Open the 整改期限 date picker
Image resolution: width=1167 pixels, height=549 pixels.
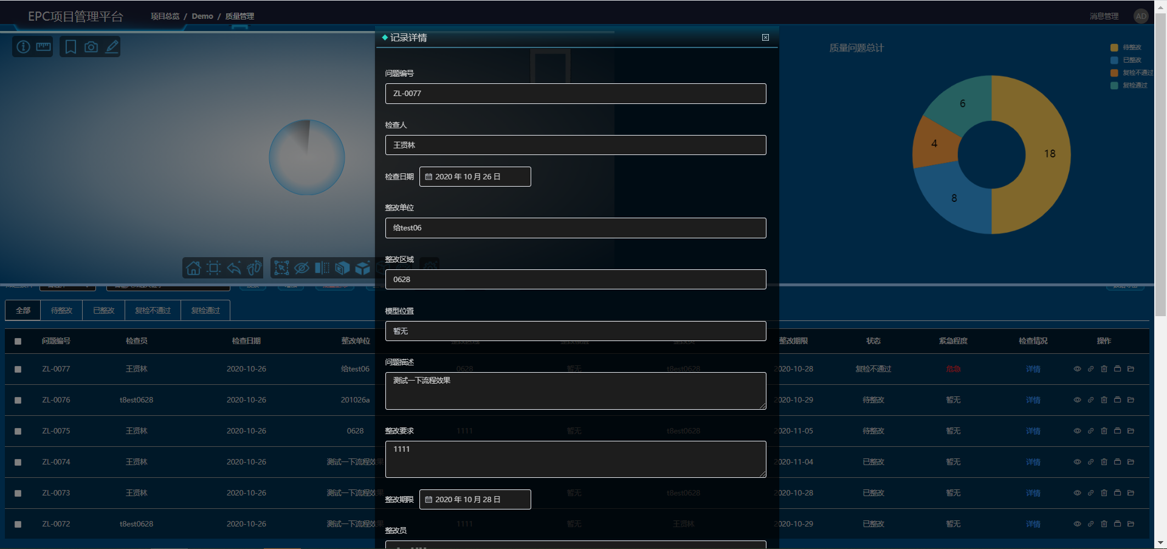tap(475, 500)
